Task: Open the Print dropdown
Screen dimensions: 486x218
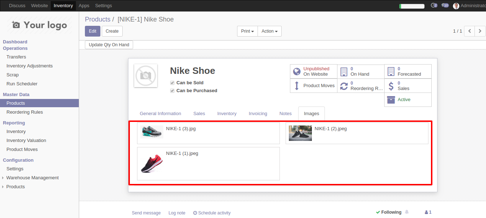Action: (x=247, y=31)
